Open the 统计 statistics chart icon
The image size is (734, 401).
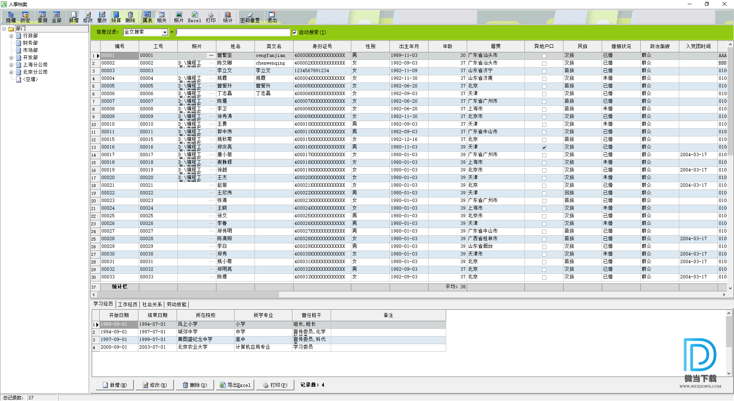click(x=228, y=17)
